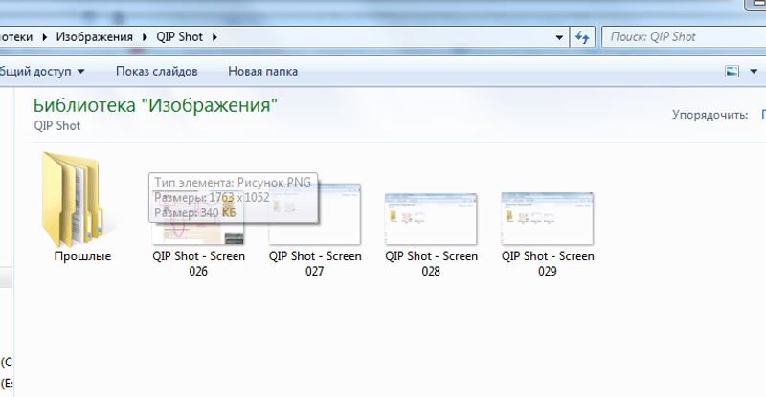Open view options dropdown arrow
This screenshot has height=397, width=766.
click(x=754, y=72)
